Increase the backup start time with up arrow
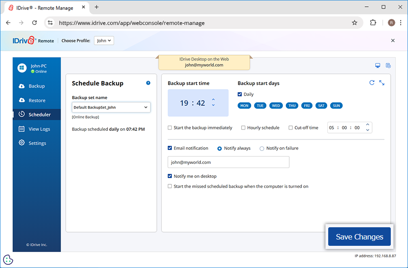This screenshot has height=268, width=408. click(214, 99)
